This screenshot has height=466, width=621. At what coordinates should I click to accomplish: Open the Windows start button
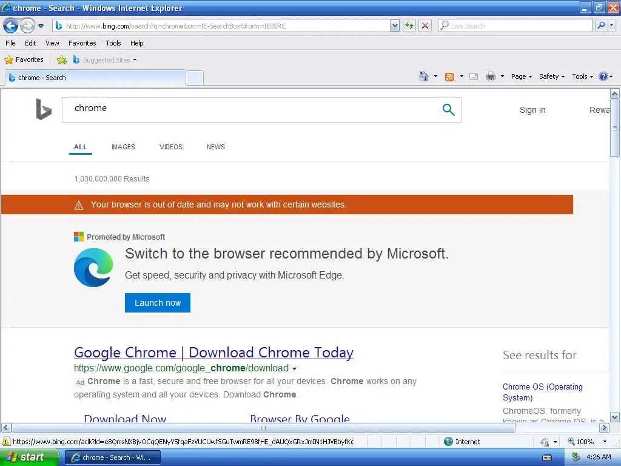pos(29,458)
